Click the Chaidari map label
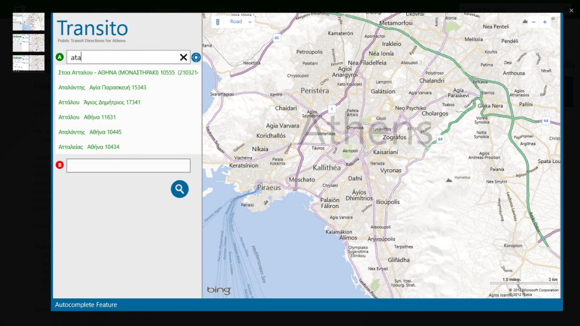This screenshot has width=580, height=326. tap(286, 108)
